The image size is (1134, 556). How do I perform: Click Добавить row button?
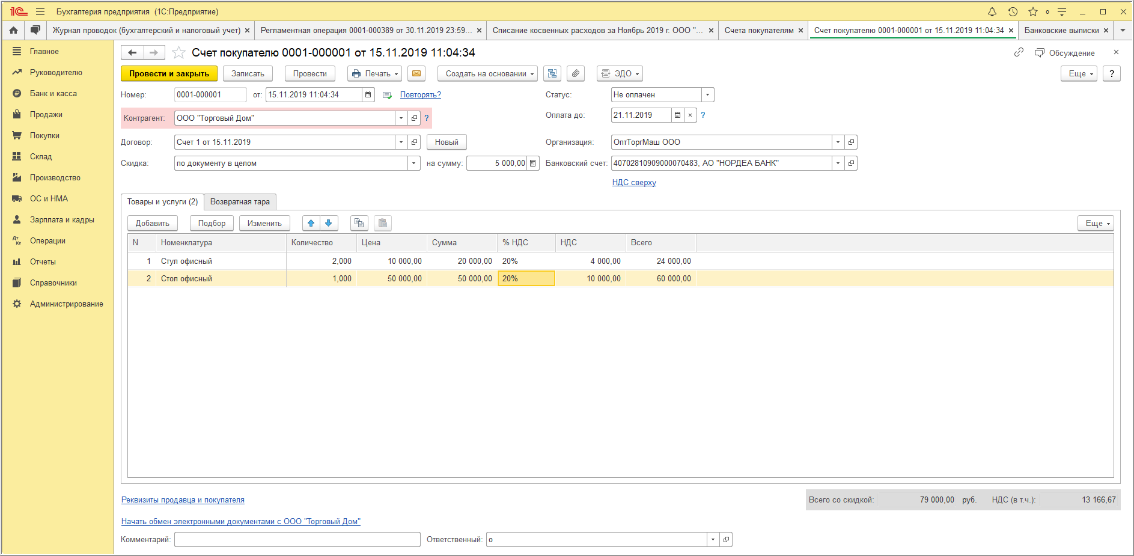pyautogui.click(x=153, y=224)
